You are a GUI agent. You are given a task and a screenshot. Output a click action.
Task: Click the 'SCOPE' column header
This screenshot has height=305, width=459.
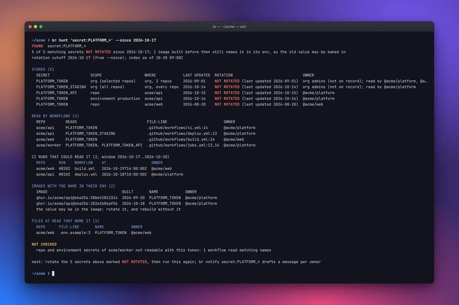coord(96,75)
